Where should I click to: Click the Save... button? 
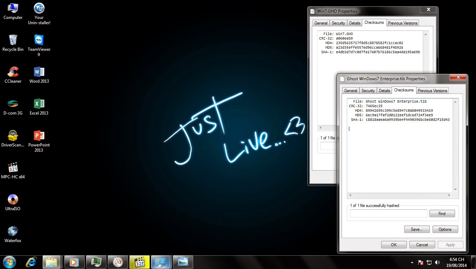[x=417, y=229]
